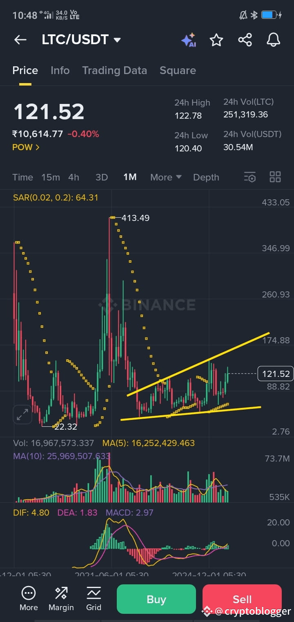
Task: Tap the 413.49 high price marker
Action: (x=136, y=218)
